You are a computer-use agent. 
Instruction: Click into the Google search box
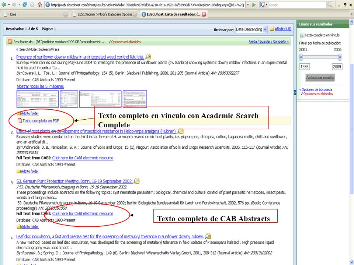coord(297,5)
